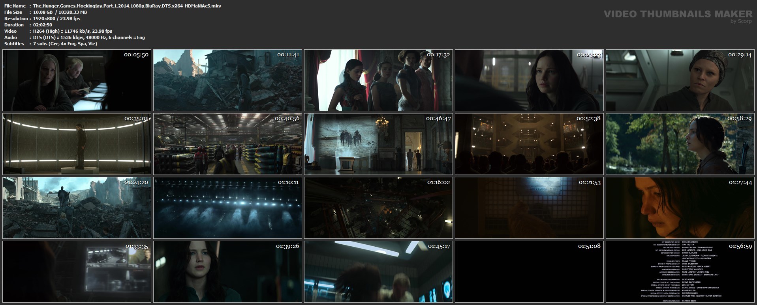Image resolution: width=757 pixels, height=305 pixels.
Task: Click the duration value 02:02:50
Action: tap(43, 25)
